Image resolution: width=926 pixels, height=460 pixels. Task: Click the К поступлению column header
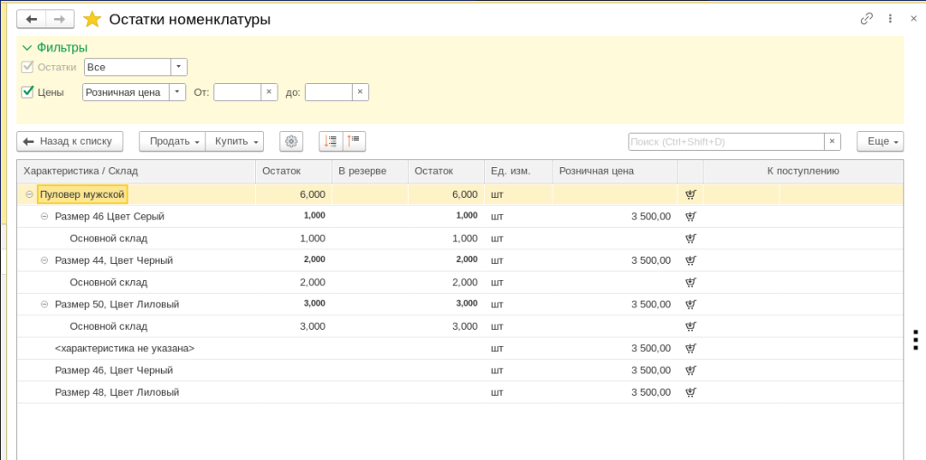(x=803, y=171)
